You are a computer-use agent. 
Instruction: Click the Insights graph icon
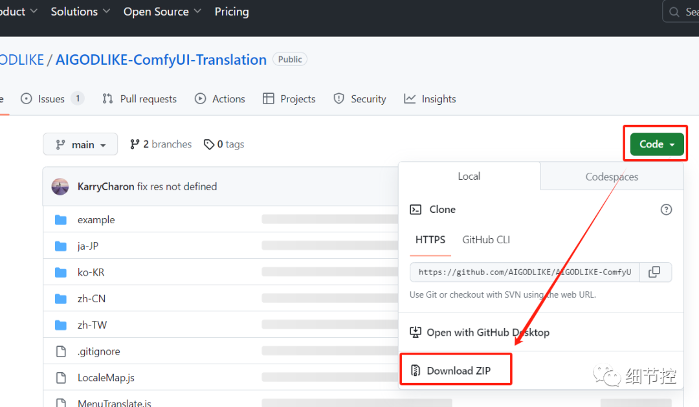pyautogui.click(x=410, y=98)
